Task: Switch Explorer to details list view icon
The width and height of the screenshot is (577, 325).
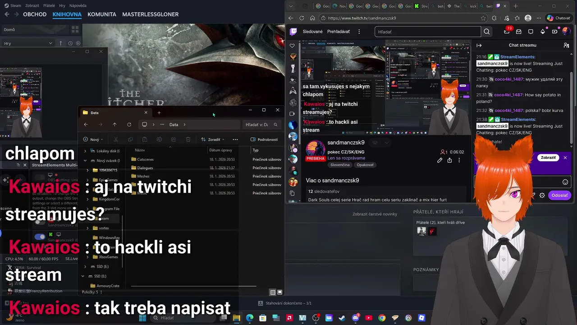Action: click(x=272, y=292)
